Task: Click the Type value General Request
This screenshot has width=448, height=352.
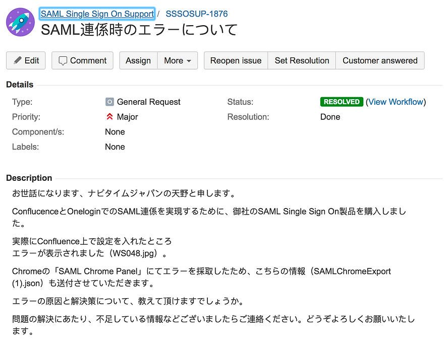Action: [x=148, y=102]
